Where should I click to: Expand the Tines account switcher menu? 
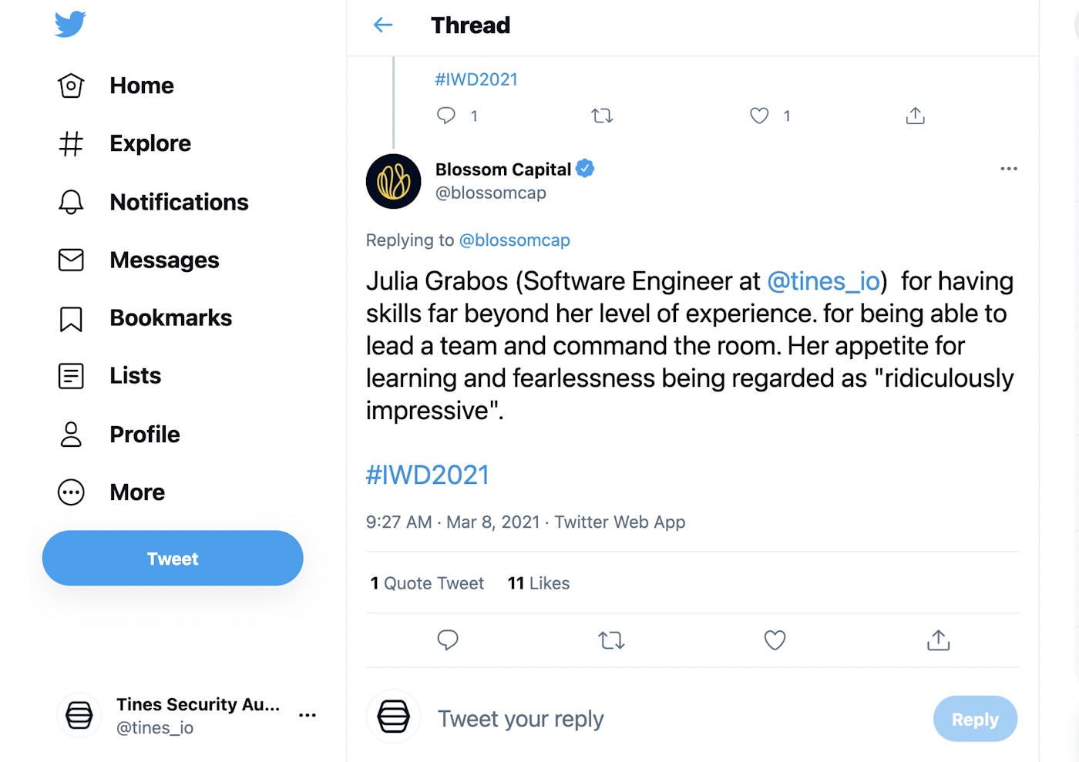click(x=308, y=715)
